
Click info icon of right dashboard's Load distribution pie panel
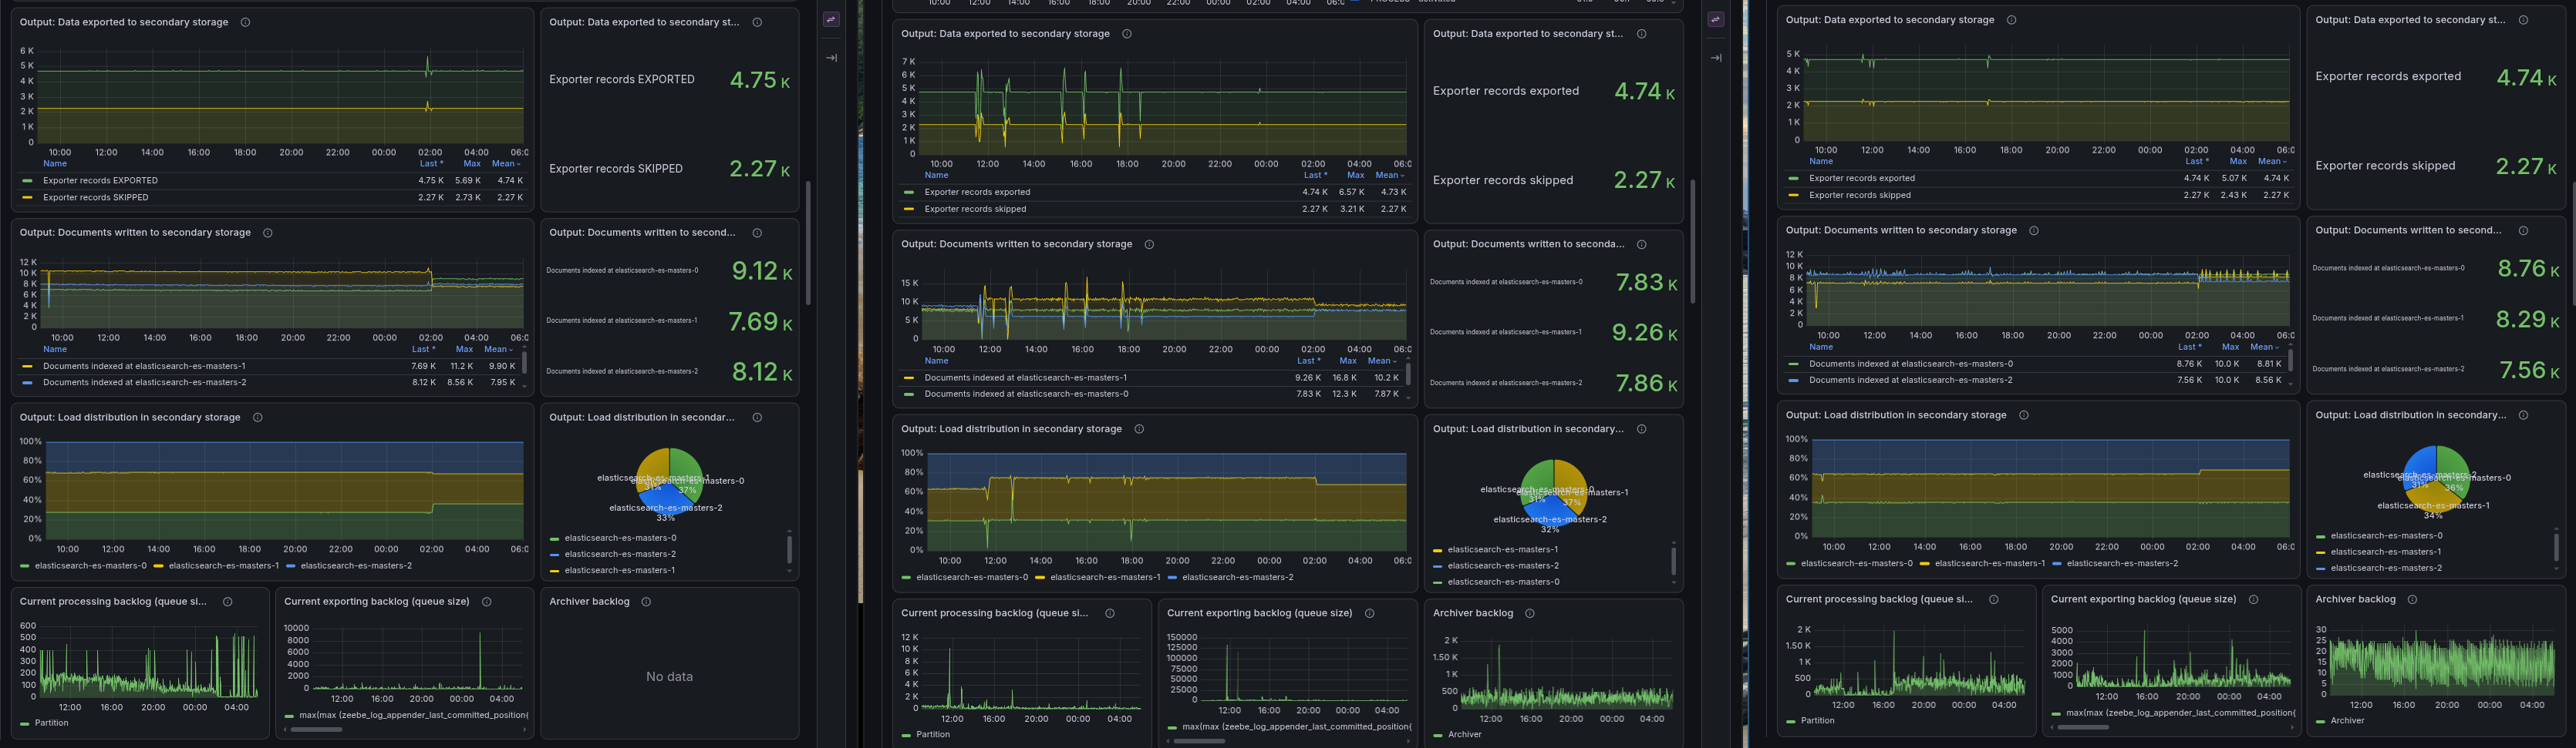tap(2523, 415)
